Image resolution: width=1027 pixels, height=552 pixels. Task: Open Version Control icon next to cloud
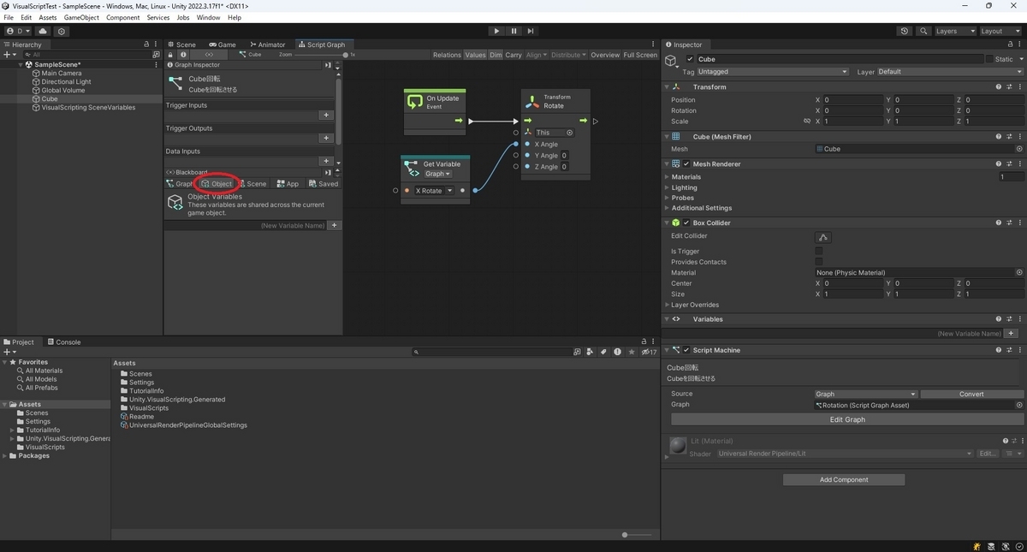pyautogui.click(x=62, y=31)
